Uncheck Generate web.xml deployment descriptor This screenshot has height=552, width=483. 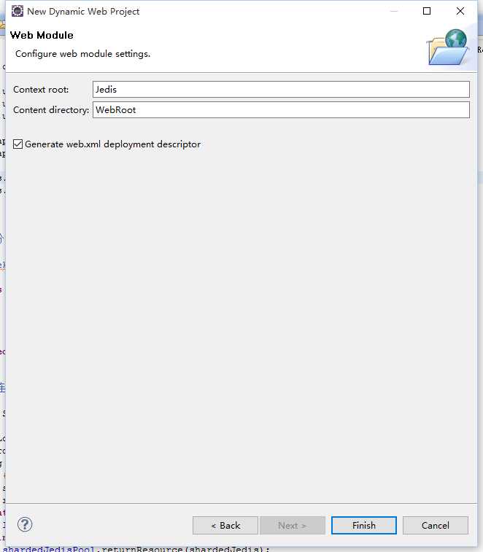coord(18,144)
